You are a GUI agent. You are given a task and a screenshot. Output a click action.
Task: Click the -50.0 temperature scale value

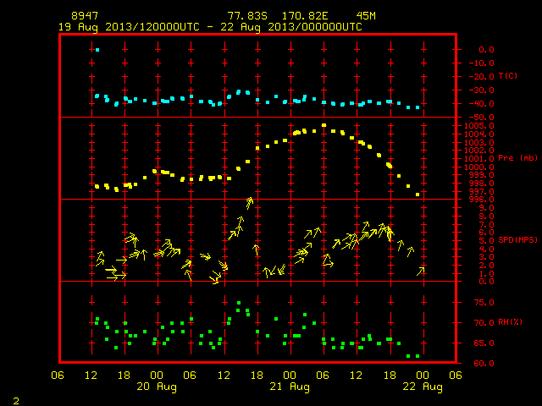click(482, 118)
